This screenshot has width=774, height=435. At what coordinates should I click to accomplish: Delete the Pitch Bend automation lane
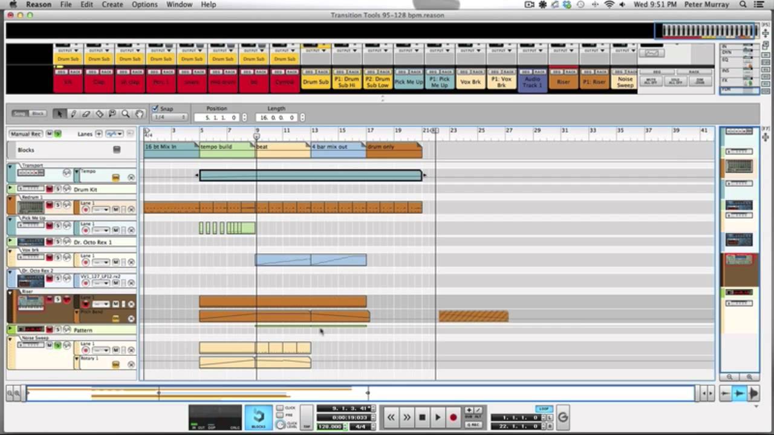pyautogui.click(x=131, y=318)
